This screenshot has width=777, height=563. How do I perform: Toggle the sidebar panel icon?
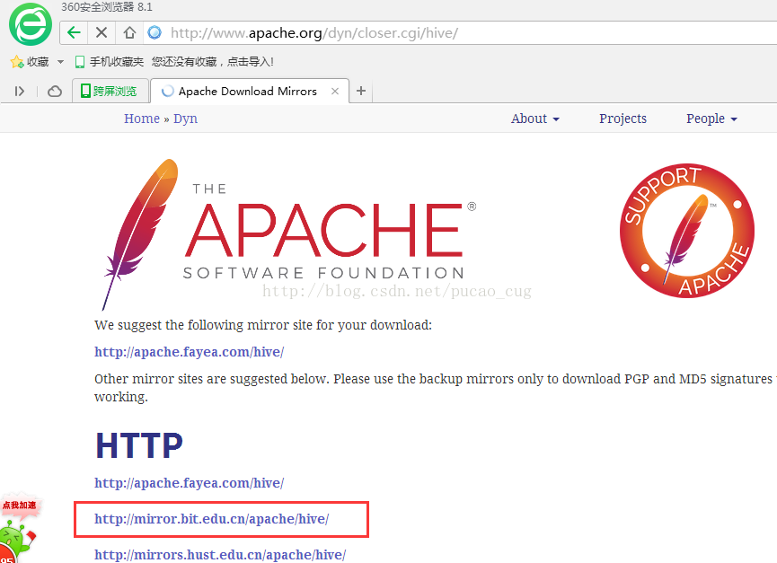pyautogui.click(x=20, y=91)
